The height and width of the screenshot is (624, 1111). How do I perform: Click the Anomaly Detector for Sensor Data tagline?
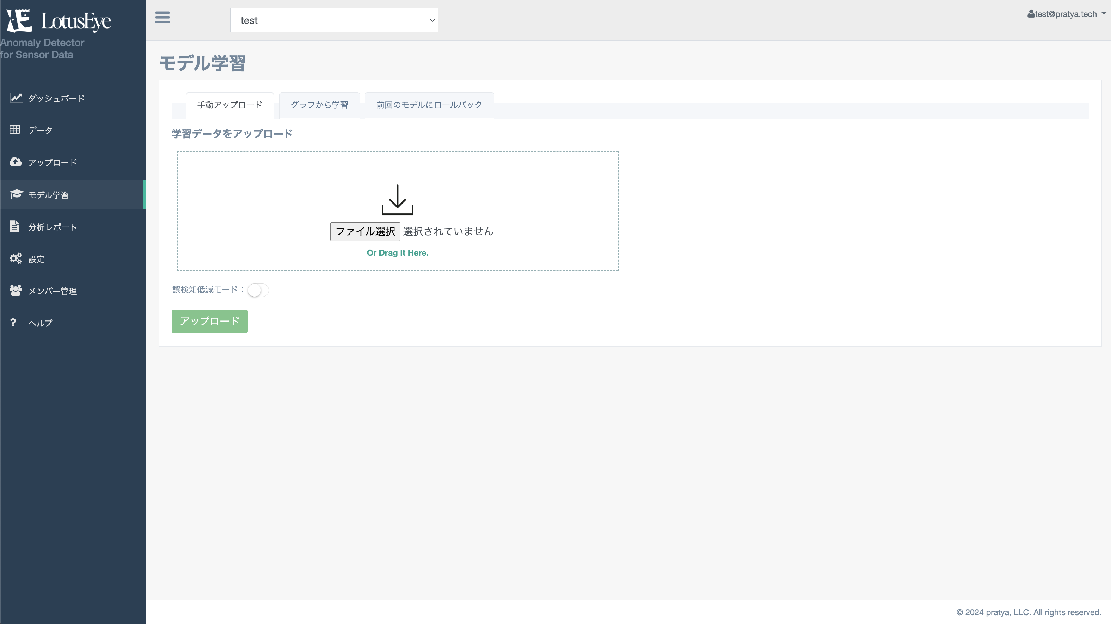42,49
